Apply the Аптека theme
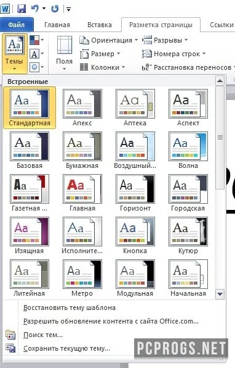Viewport: 235px width, 368px height. tap(135, 107)
